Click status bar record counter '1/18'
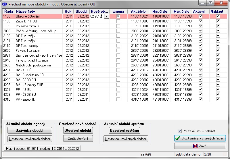The width and height of the screenshot is (230, 159). click(x=208, y=154)
